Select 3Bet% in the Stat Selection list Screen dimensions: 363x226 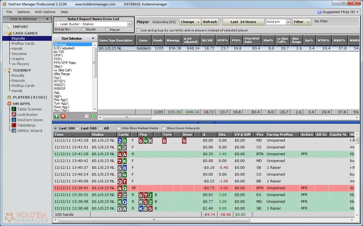click(x=58, y=67)
